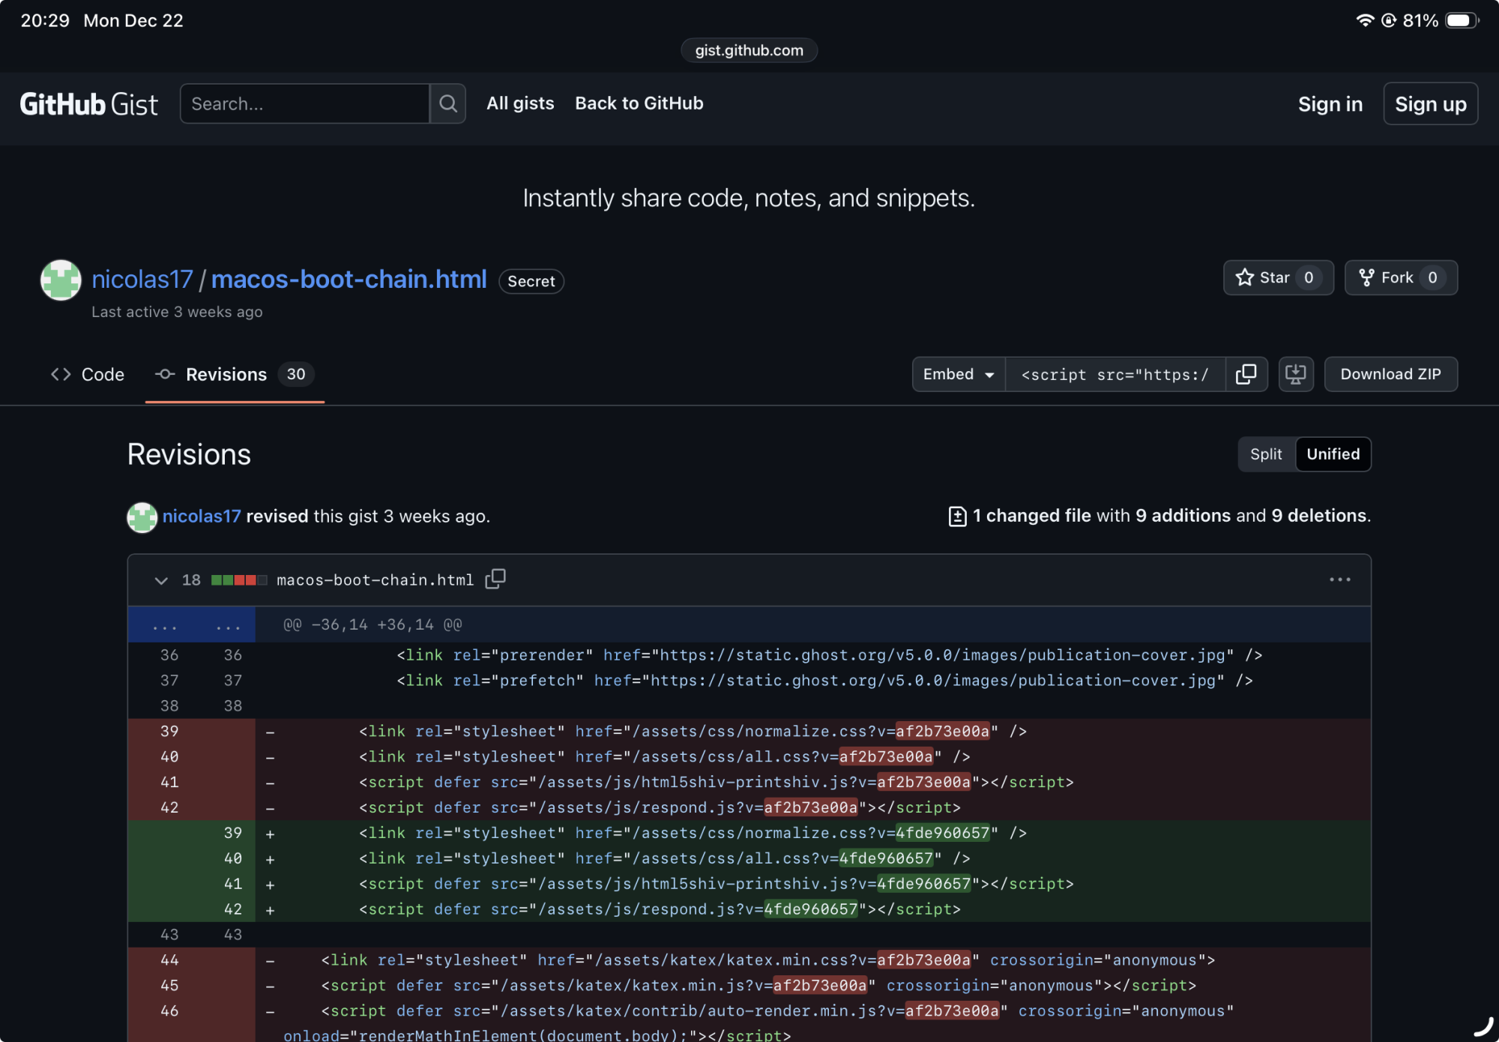
Task: Switch diff view to Split
Action: pyautogui.click(x=1265, y=454)
